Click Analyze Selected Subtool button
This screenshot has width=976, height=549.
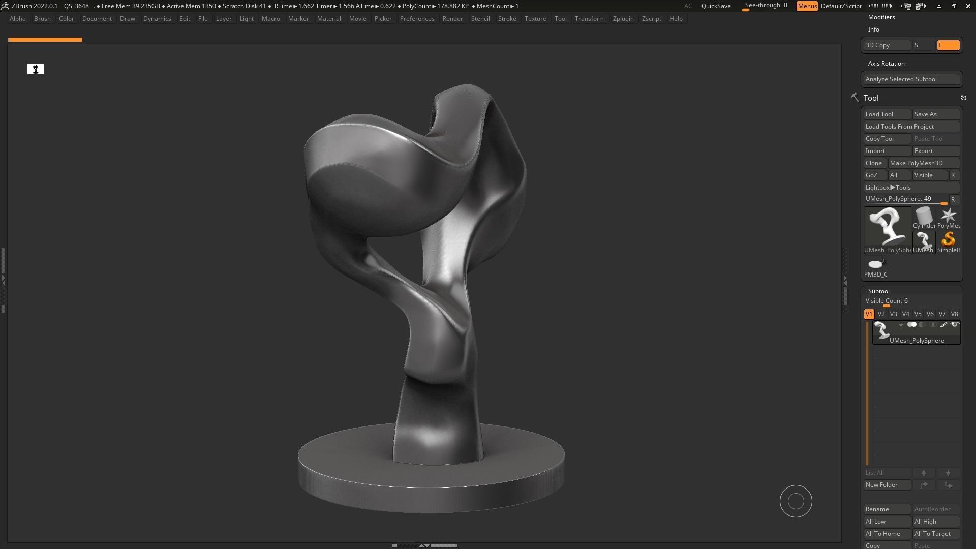(x=912, y=79)
